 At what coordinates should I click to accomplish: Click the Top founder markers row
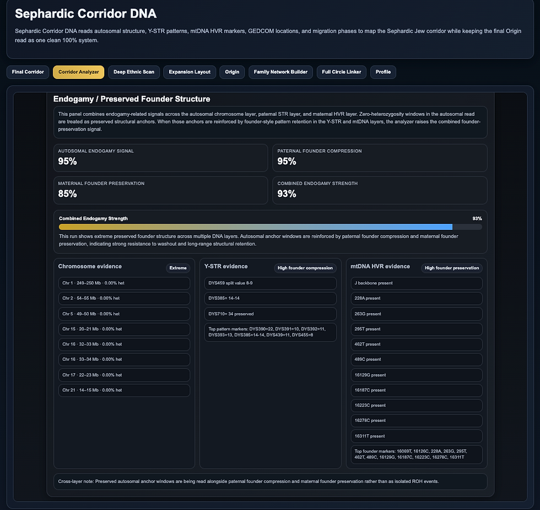click(417, 454)
